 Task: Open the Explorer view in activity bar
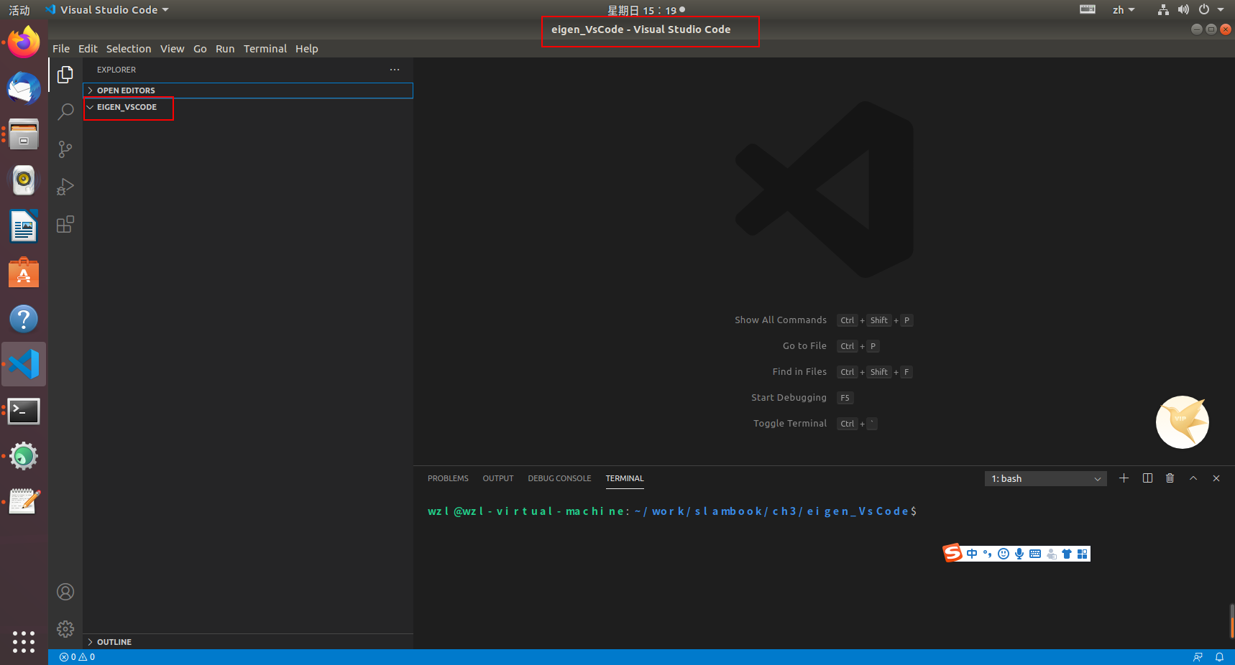(65, 75)
